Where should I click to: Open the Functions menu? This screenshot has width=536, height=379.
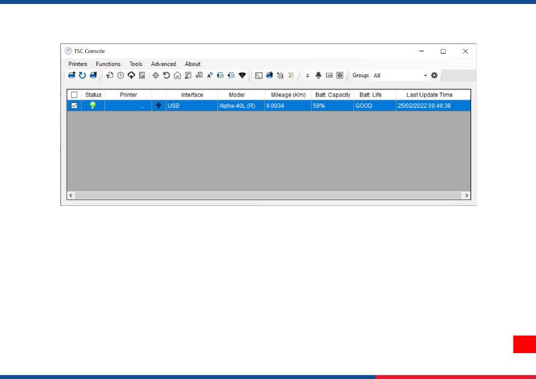108,64
